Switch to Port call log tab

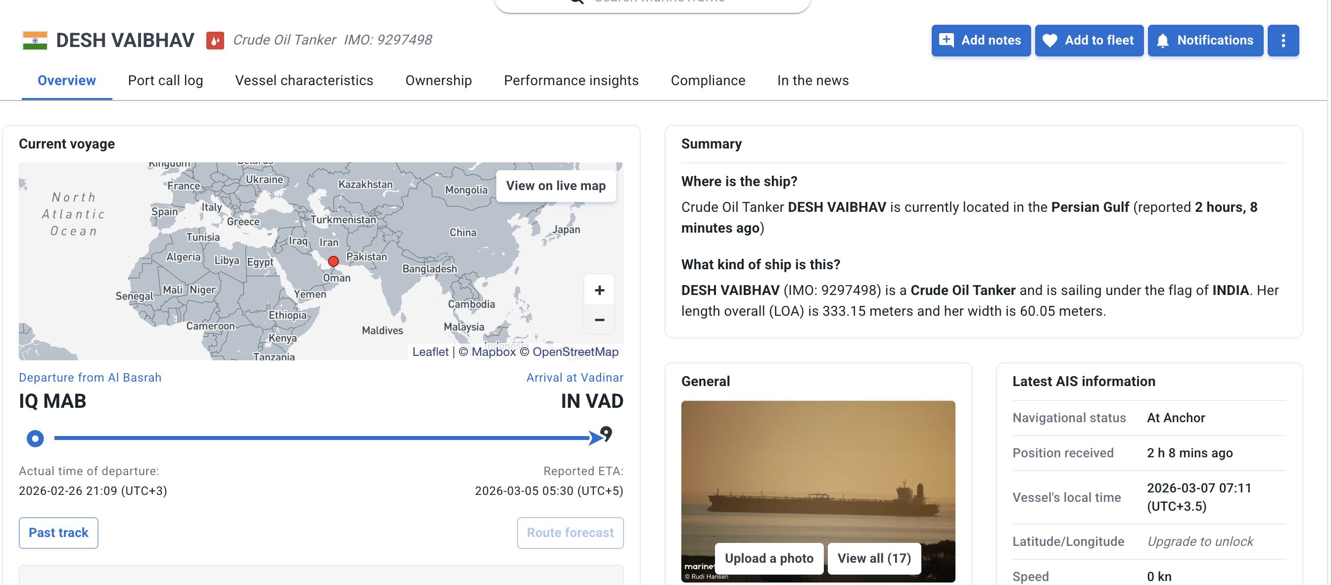coord(165,81)
